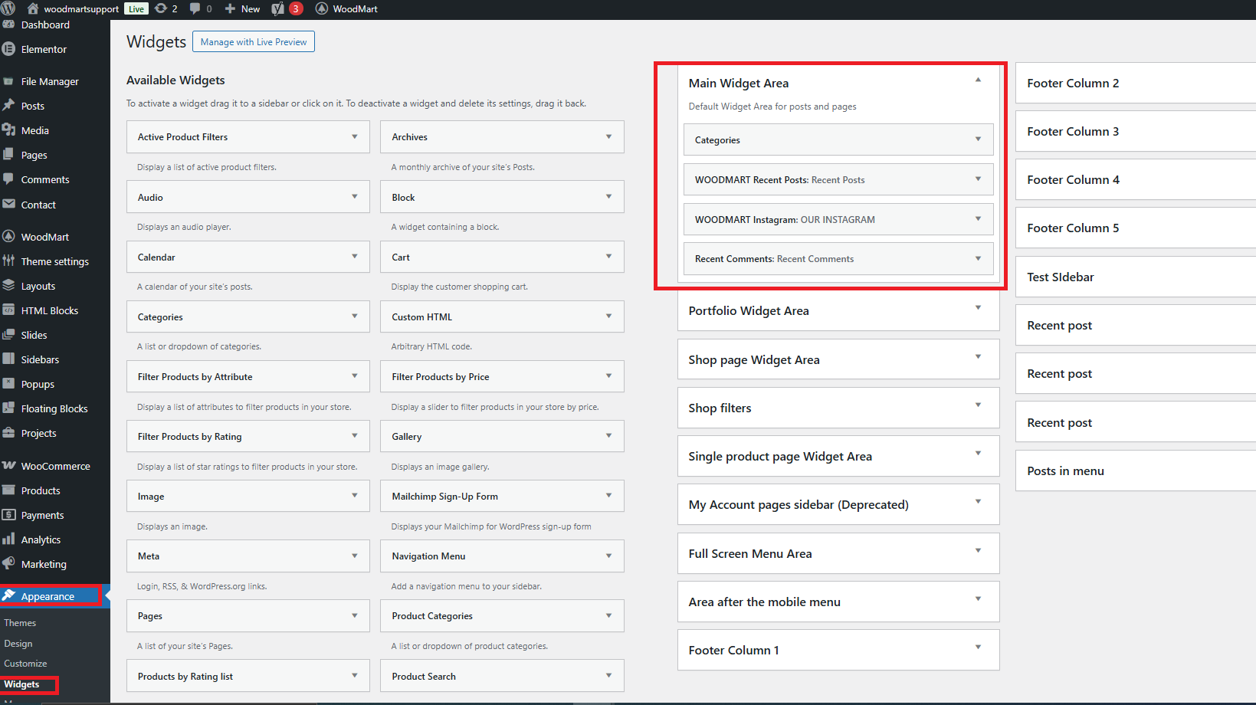Click the plus New icon
Viewport: 1256px width, 705px height.
[230, 8]
